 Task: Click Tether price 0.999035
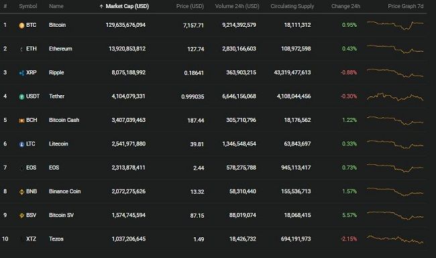pyautogui.click(x=193, y=96)
